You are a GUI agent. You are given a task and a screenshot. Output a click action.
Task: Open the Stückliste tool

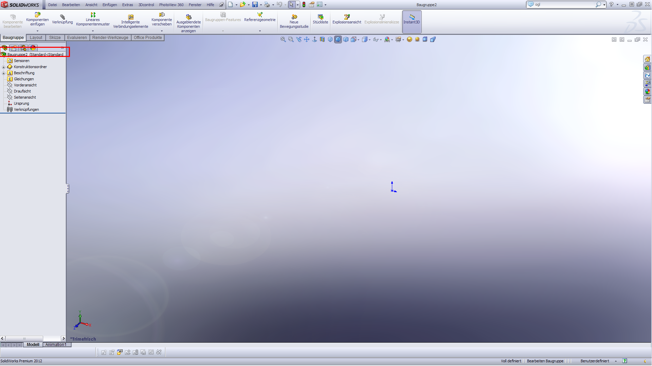[x=320, y=17]
